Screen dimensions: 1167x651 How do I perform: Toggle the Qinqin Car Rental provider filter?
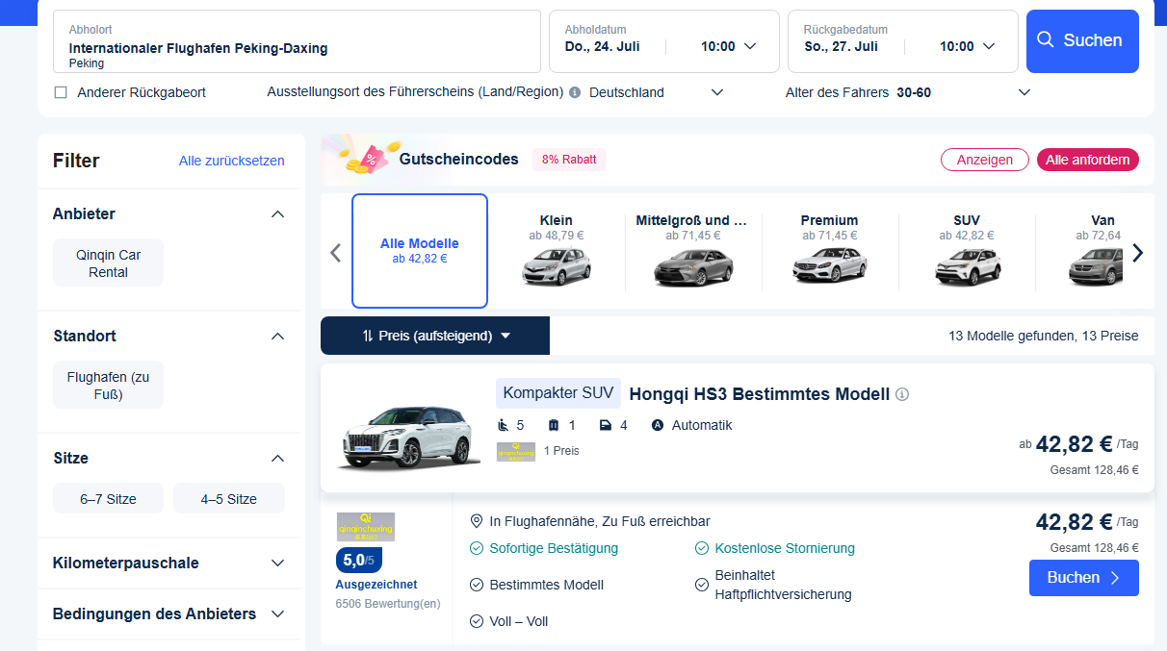108,263
